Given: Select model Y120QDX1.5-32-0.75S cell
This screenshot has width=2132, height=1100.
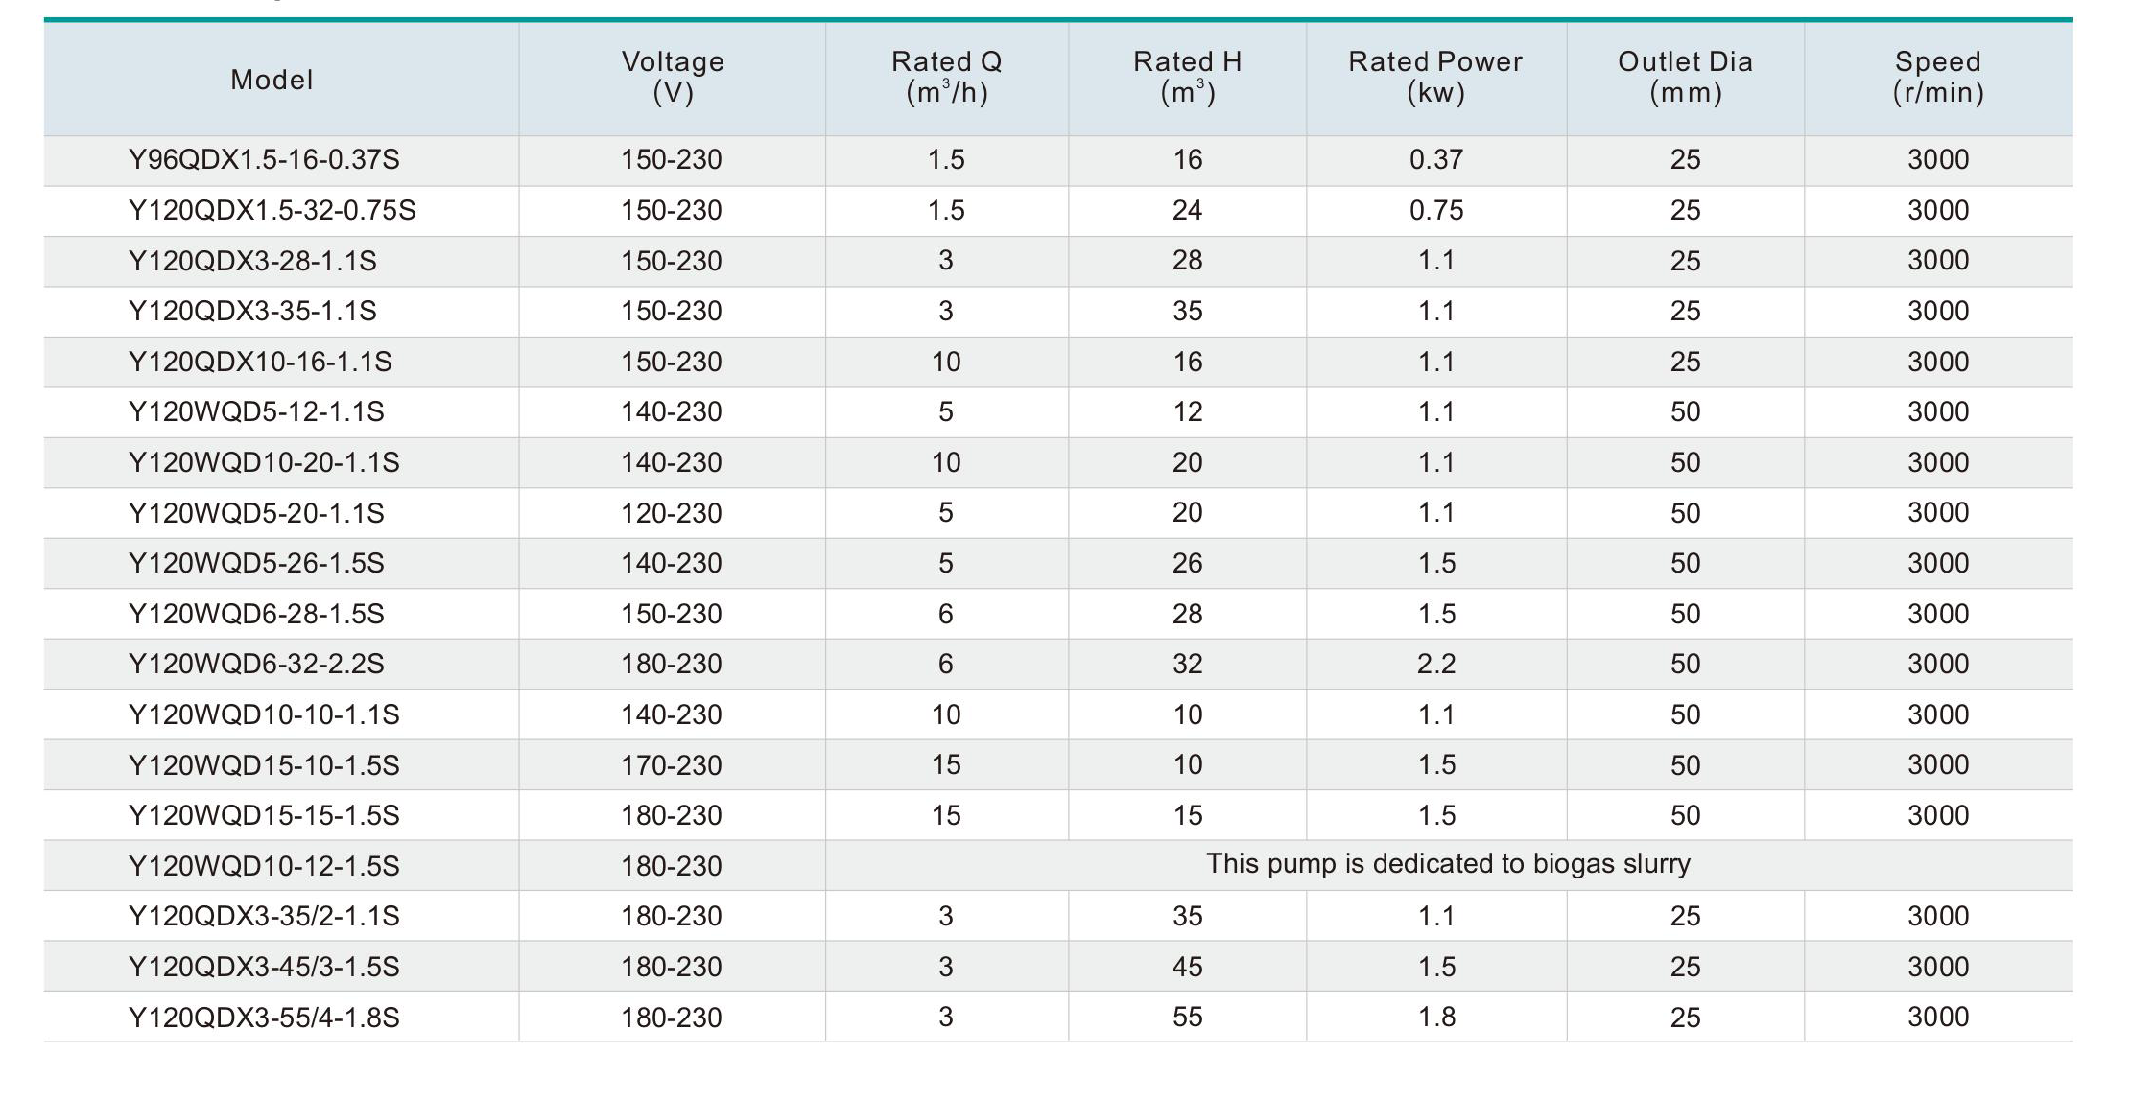Looking at the screenshot, I should (272, 210).
